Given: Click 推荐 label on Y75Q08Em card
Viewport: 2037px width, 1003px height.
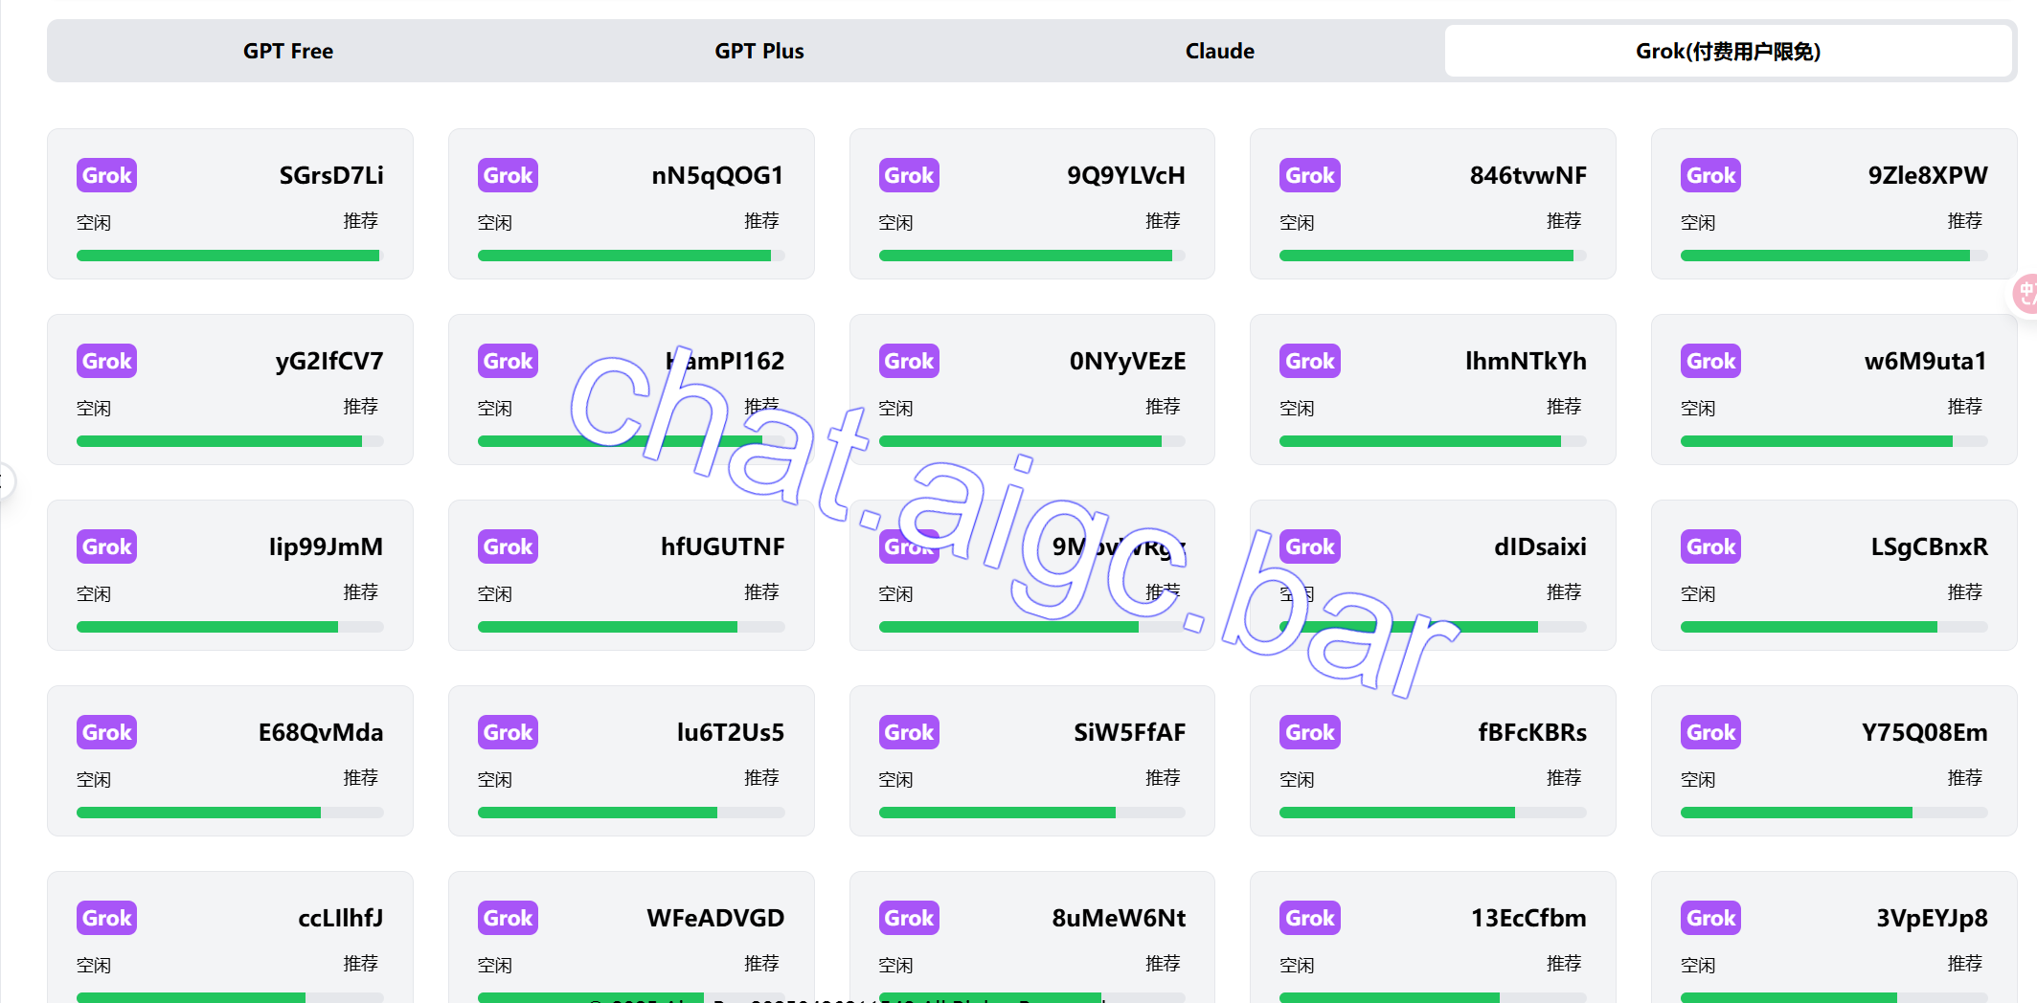Looking at the screenshot, I should pos(1965,777).
